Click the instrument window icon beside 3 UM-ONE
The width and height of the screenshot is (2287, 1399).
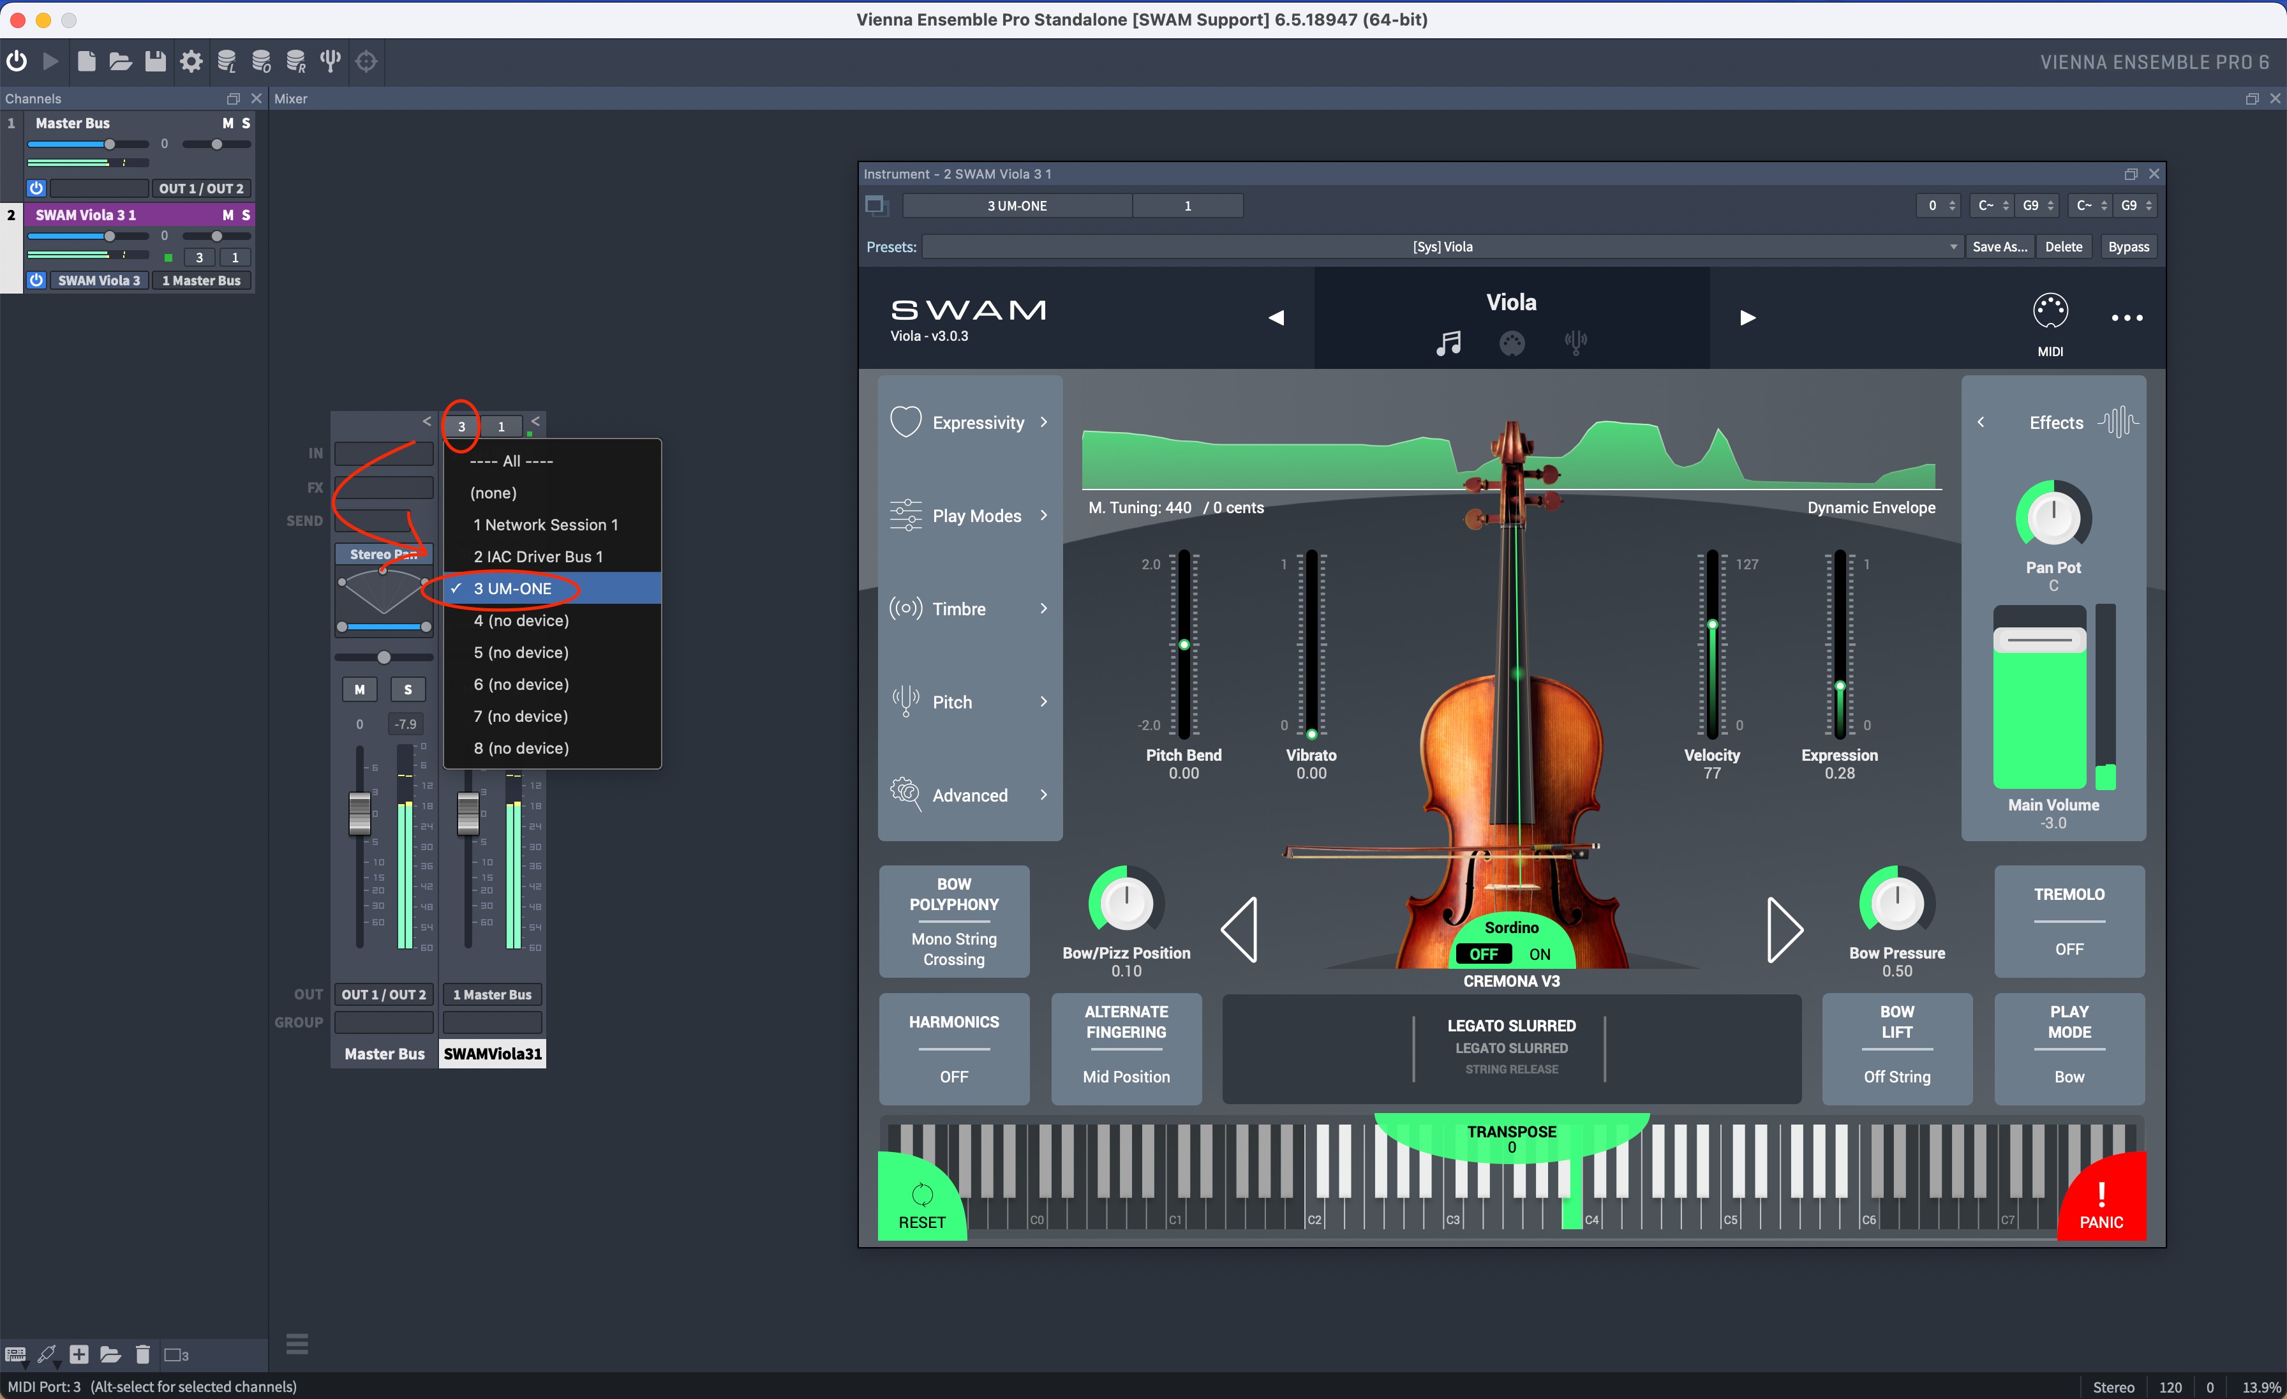tap(876, 205)
